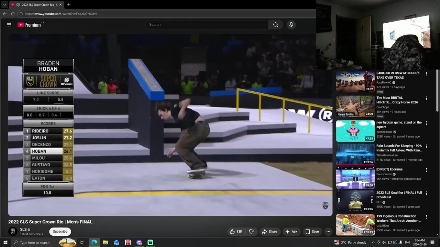Mute the tab via speaker icon
440x247 pixels.
pos(18,5)
